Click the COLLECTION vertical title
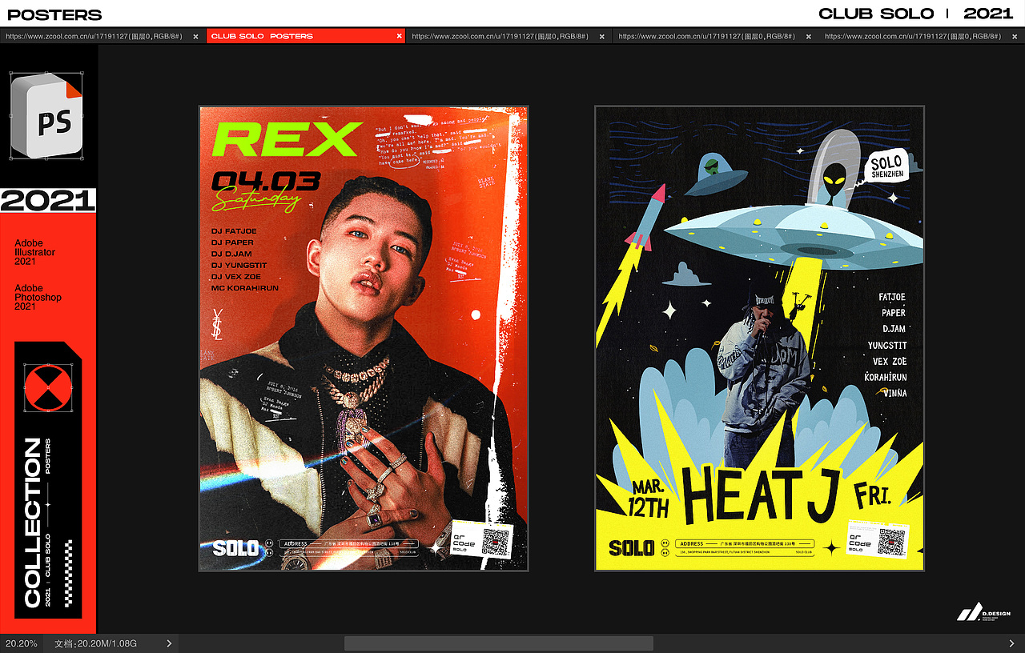Image resolution: width=1025 pixels, height=653 pixels. tap(33, 523)
